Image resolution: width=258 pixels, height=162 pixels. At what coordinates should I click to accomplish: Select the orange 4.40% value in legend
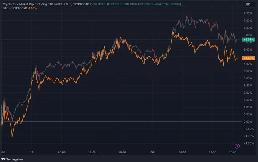32,8
